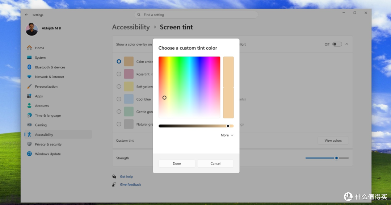Click the Natural grey color swatch

click(129, 124)
